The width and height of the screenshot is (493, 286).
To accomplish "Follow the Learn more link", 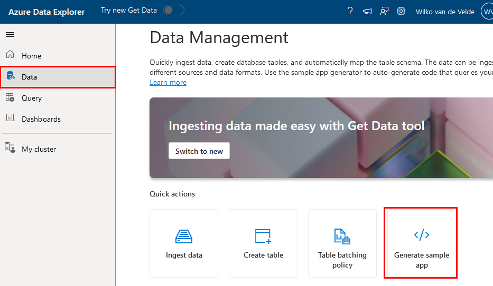I will (168, 82).
